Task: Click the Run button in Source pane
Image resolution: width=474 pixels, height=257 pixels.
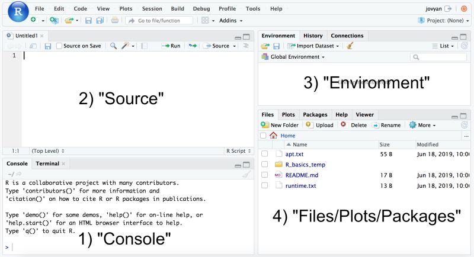Action: [x=171, y=46]
